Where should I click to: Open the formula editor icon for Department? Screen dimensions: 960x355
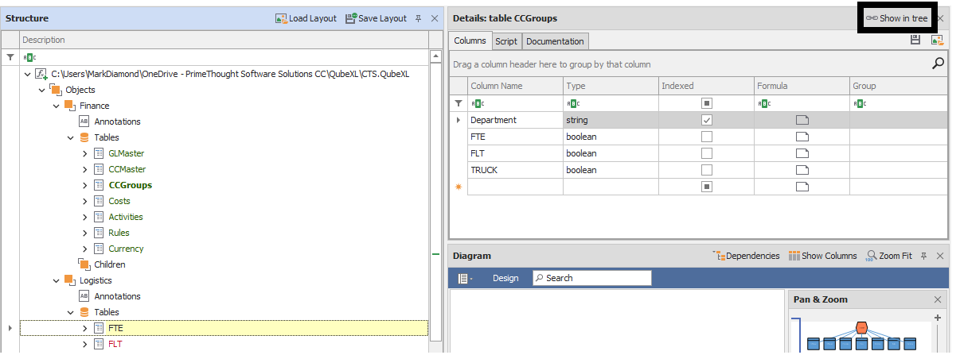click(x=802, y=121)
